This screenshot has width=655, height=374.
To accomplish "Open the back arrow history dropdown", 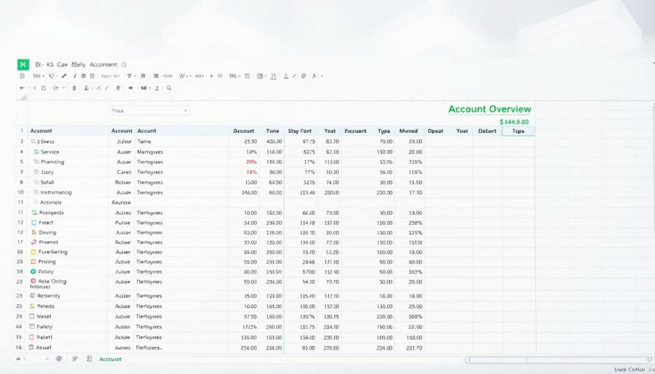I will pyautogui.click(x=28, y=88).
